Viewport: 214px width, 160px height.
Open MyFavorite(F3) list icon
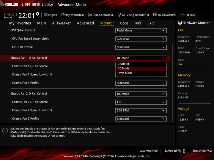pyautogui.click(x=63, y=15)
